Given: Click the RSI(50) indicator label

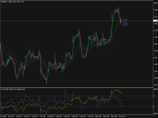Looking at the screenshot, I should coord(21,89).
